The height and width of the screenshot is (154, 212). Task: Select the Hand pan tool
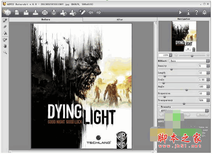pyautogui.click(x=5, y=46)
